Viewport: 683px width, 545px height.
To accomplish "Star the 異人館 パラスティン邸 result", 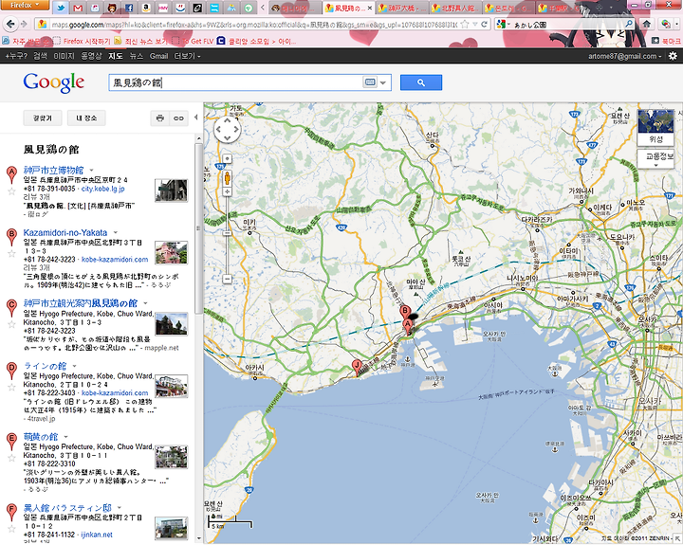I will [x=11, y=529].
